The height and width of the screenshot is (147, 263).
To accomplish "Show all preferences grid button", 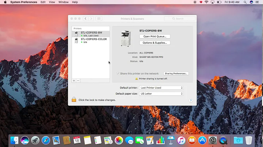I will 99,19.
